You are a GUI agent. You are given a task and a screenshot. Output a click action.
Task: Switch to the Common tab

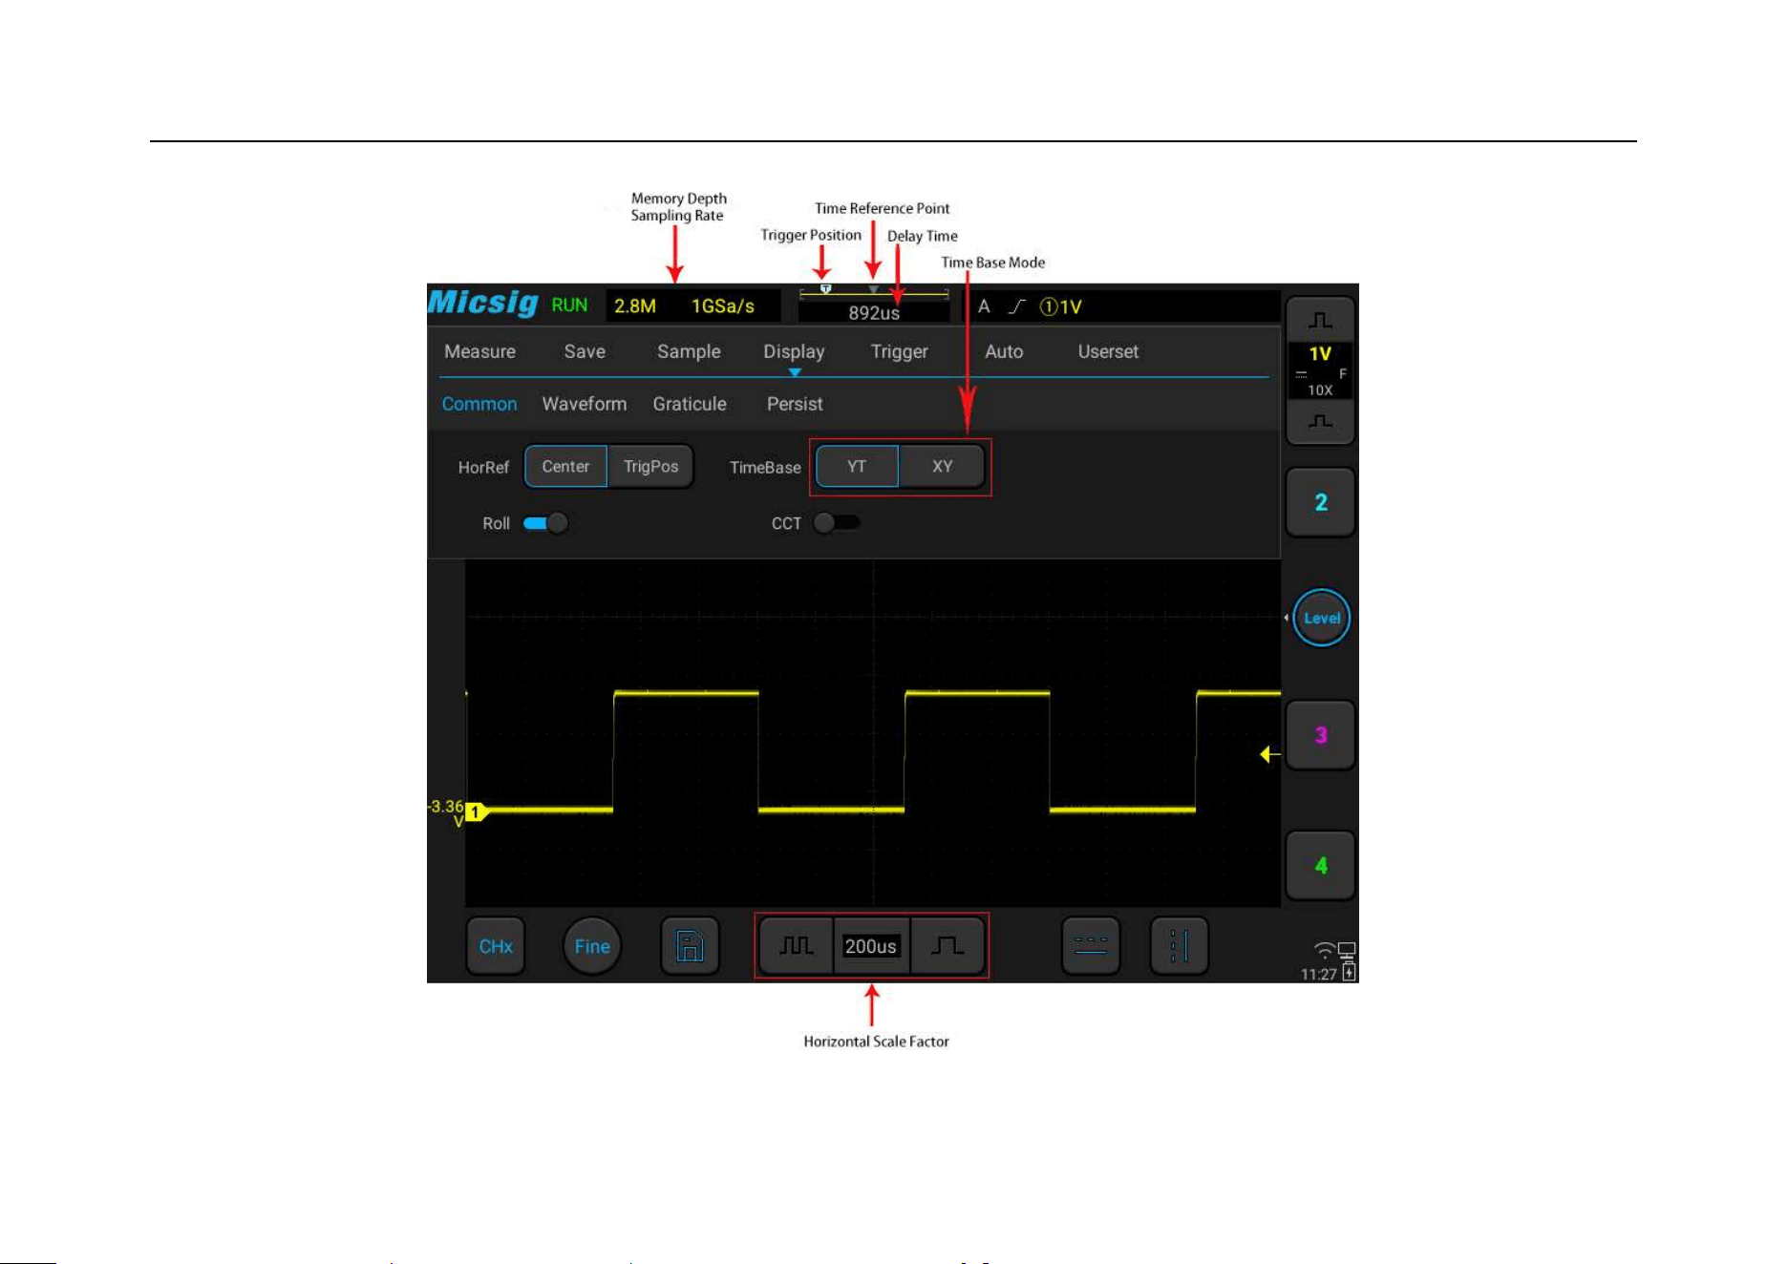tap(479, 404)
